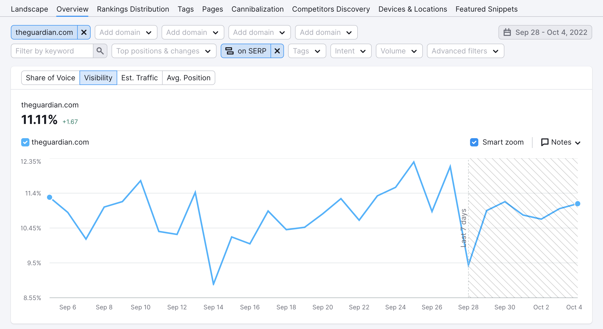Select the Visibility metric button
Viewport: 603px width, 329px height.
coord(98,78)
